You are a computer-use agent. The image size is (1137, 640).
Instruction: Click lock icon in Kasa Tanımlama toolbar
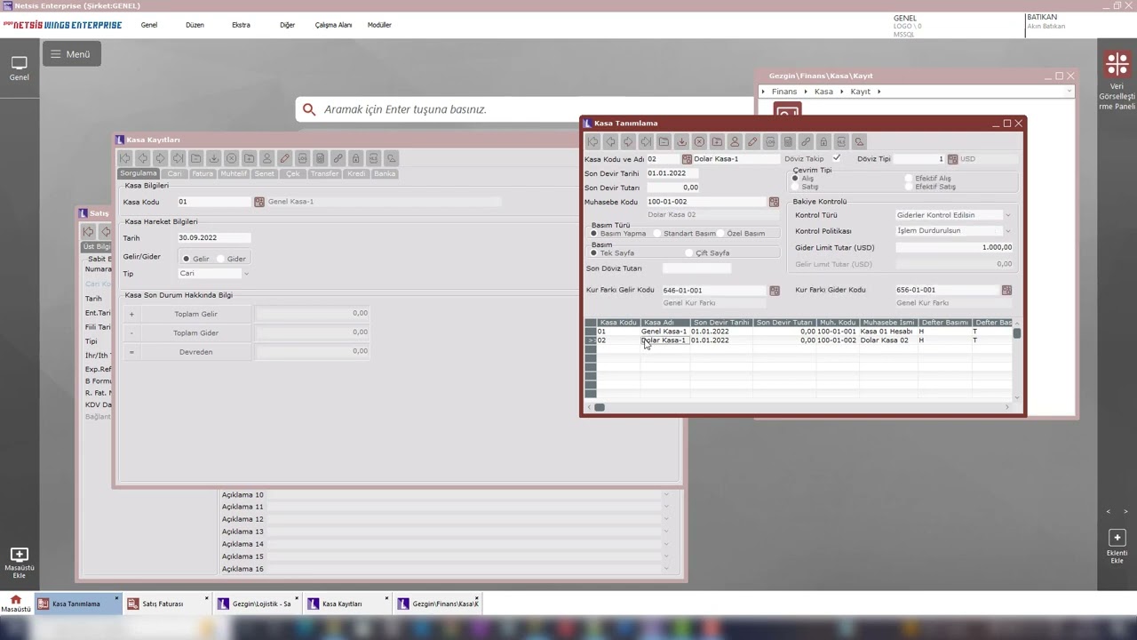(823, 141)
